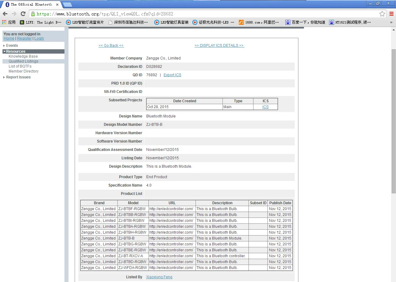Screen dimensions: 396x282
Task: Click the Xiaoxiong Feng link
Action: coord(159,277)
